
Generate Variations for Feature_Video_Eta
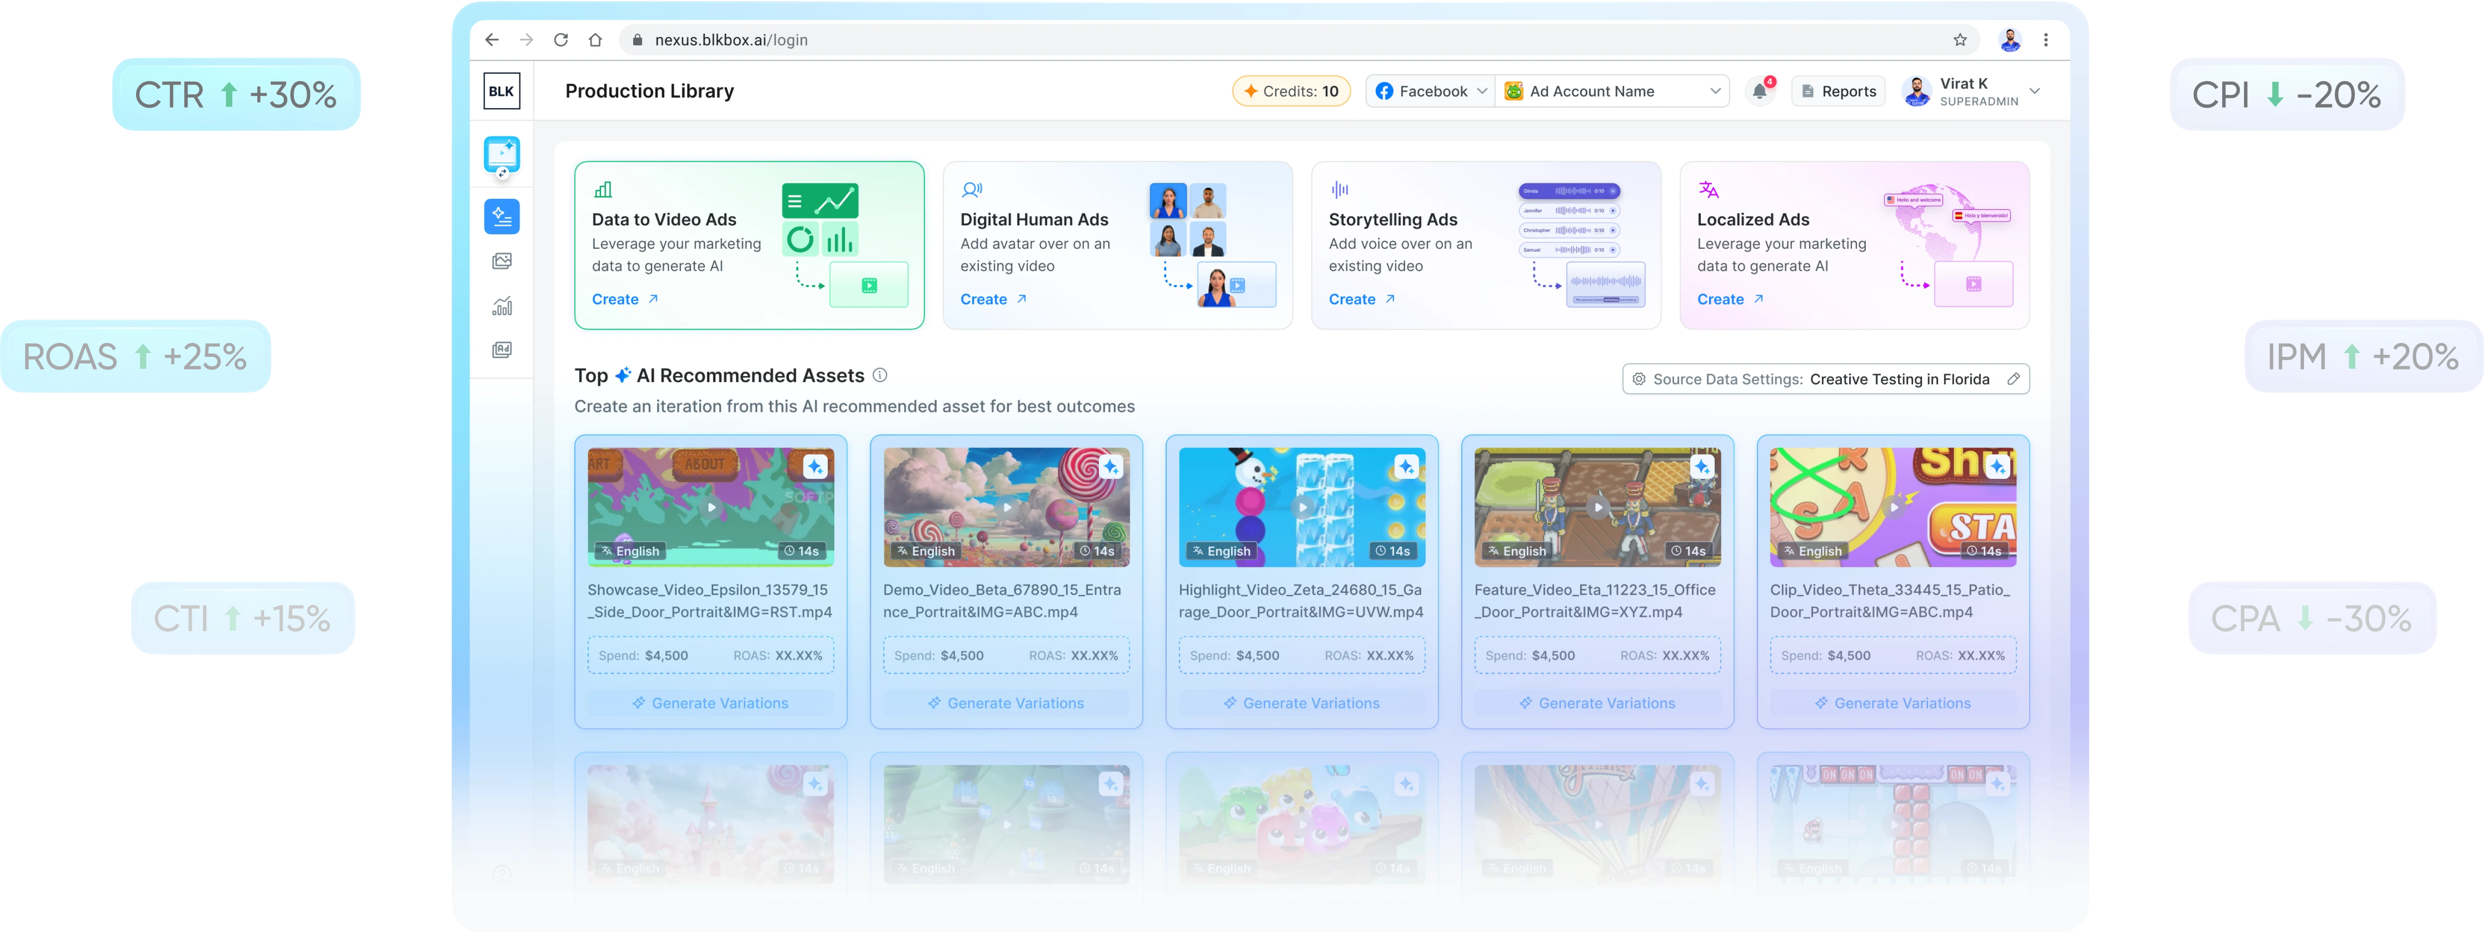[1598, 703]
